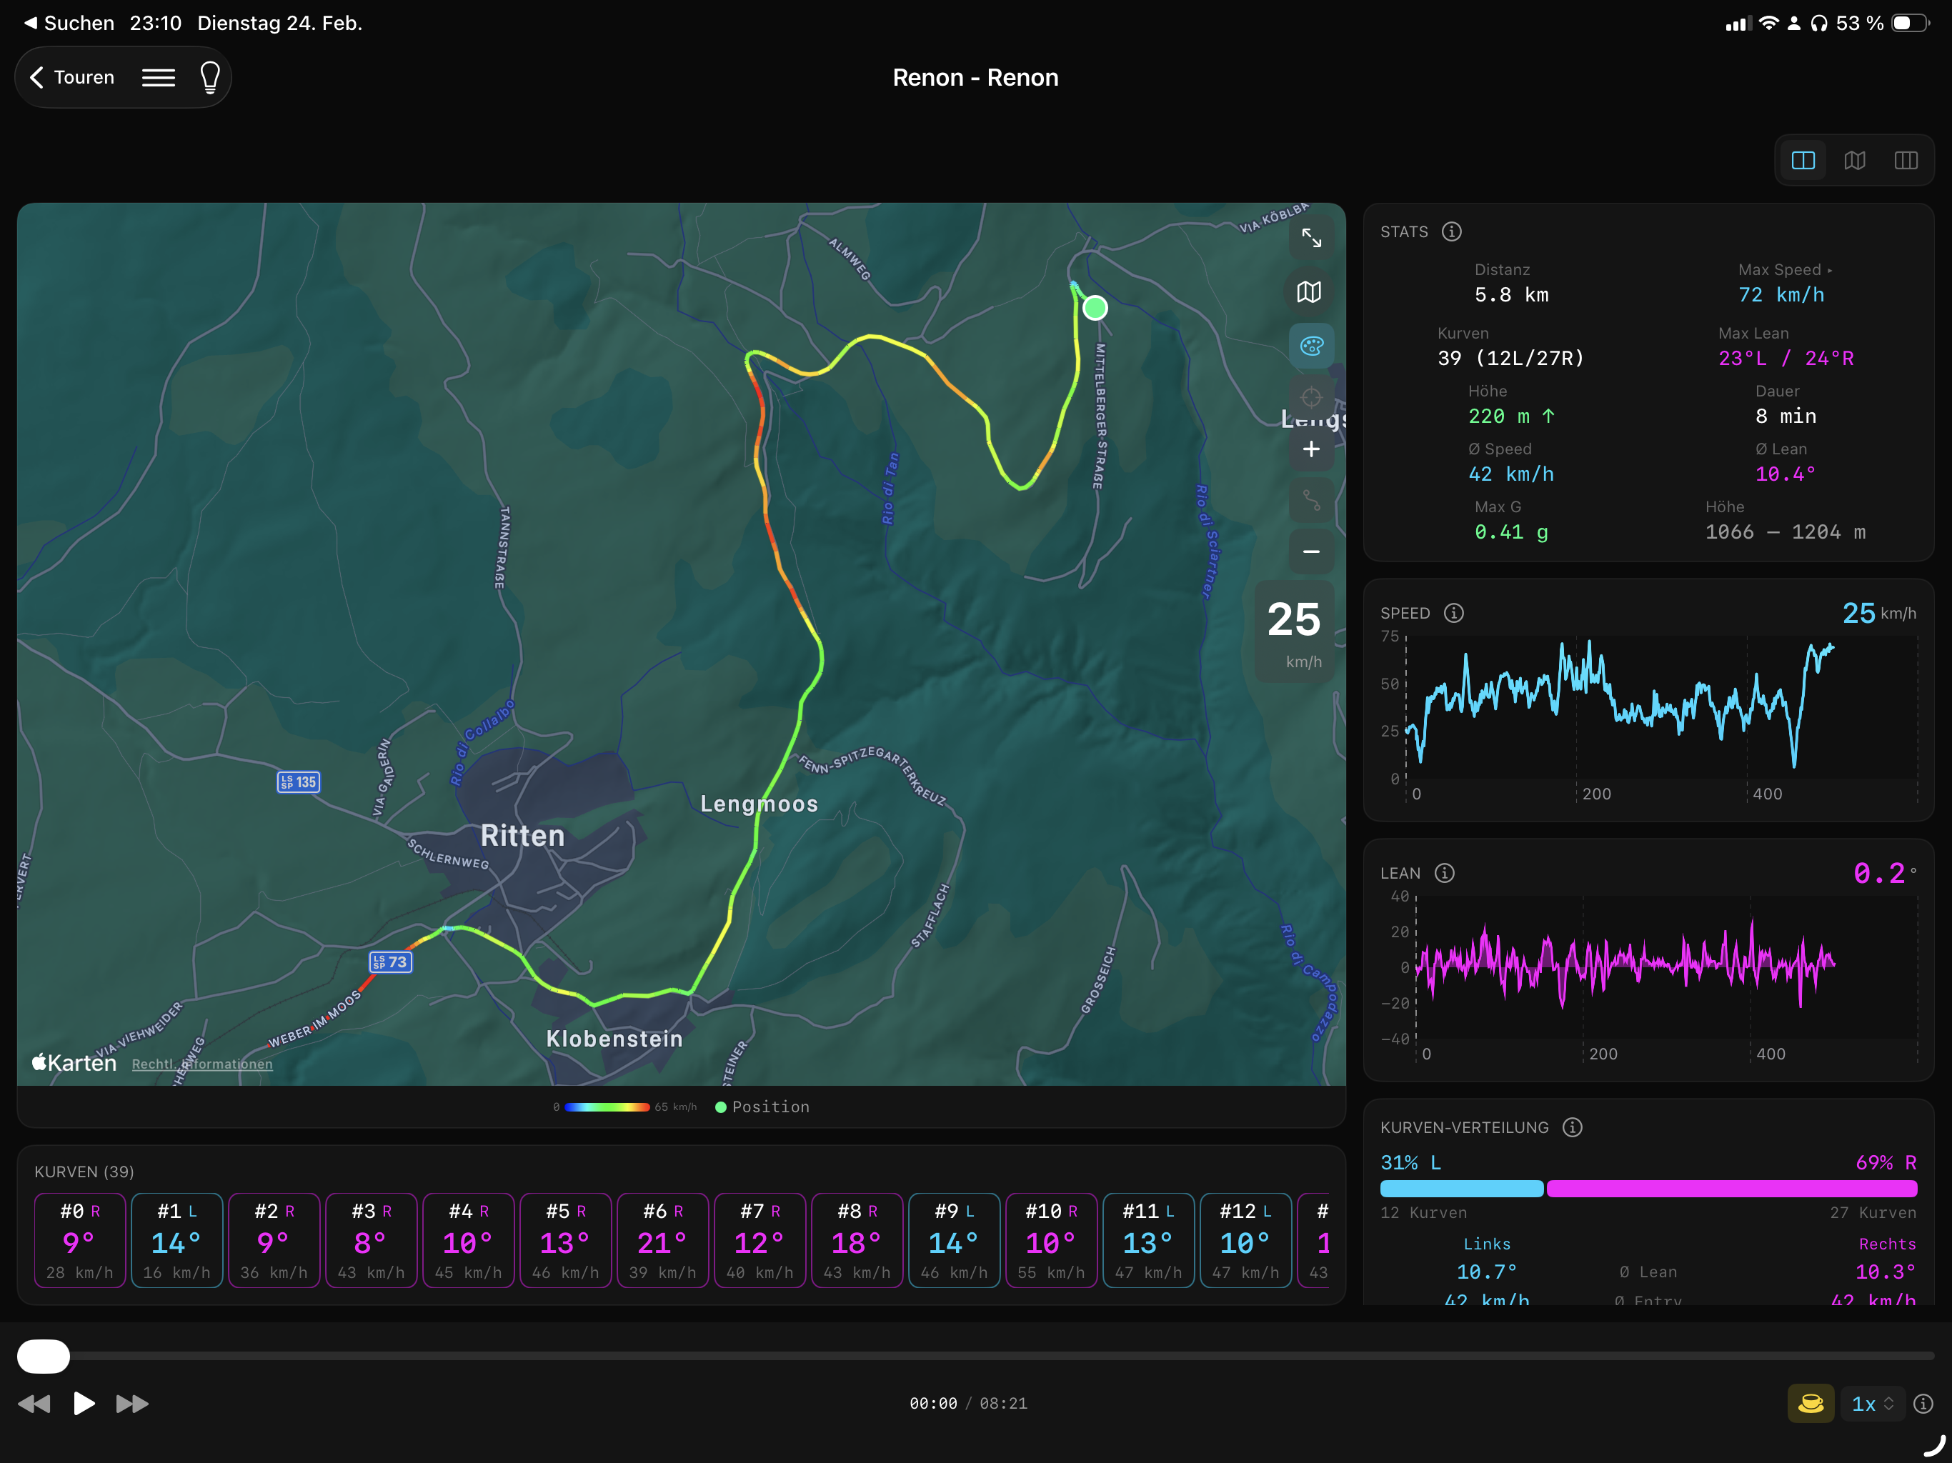Fast-forward the tour playback
The height and width of the screenshot is (1463, 1952).
pos(132,1404)
